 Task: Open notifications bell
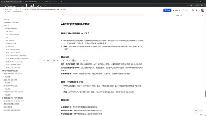point(184,10)
